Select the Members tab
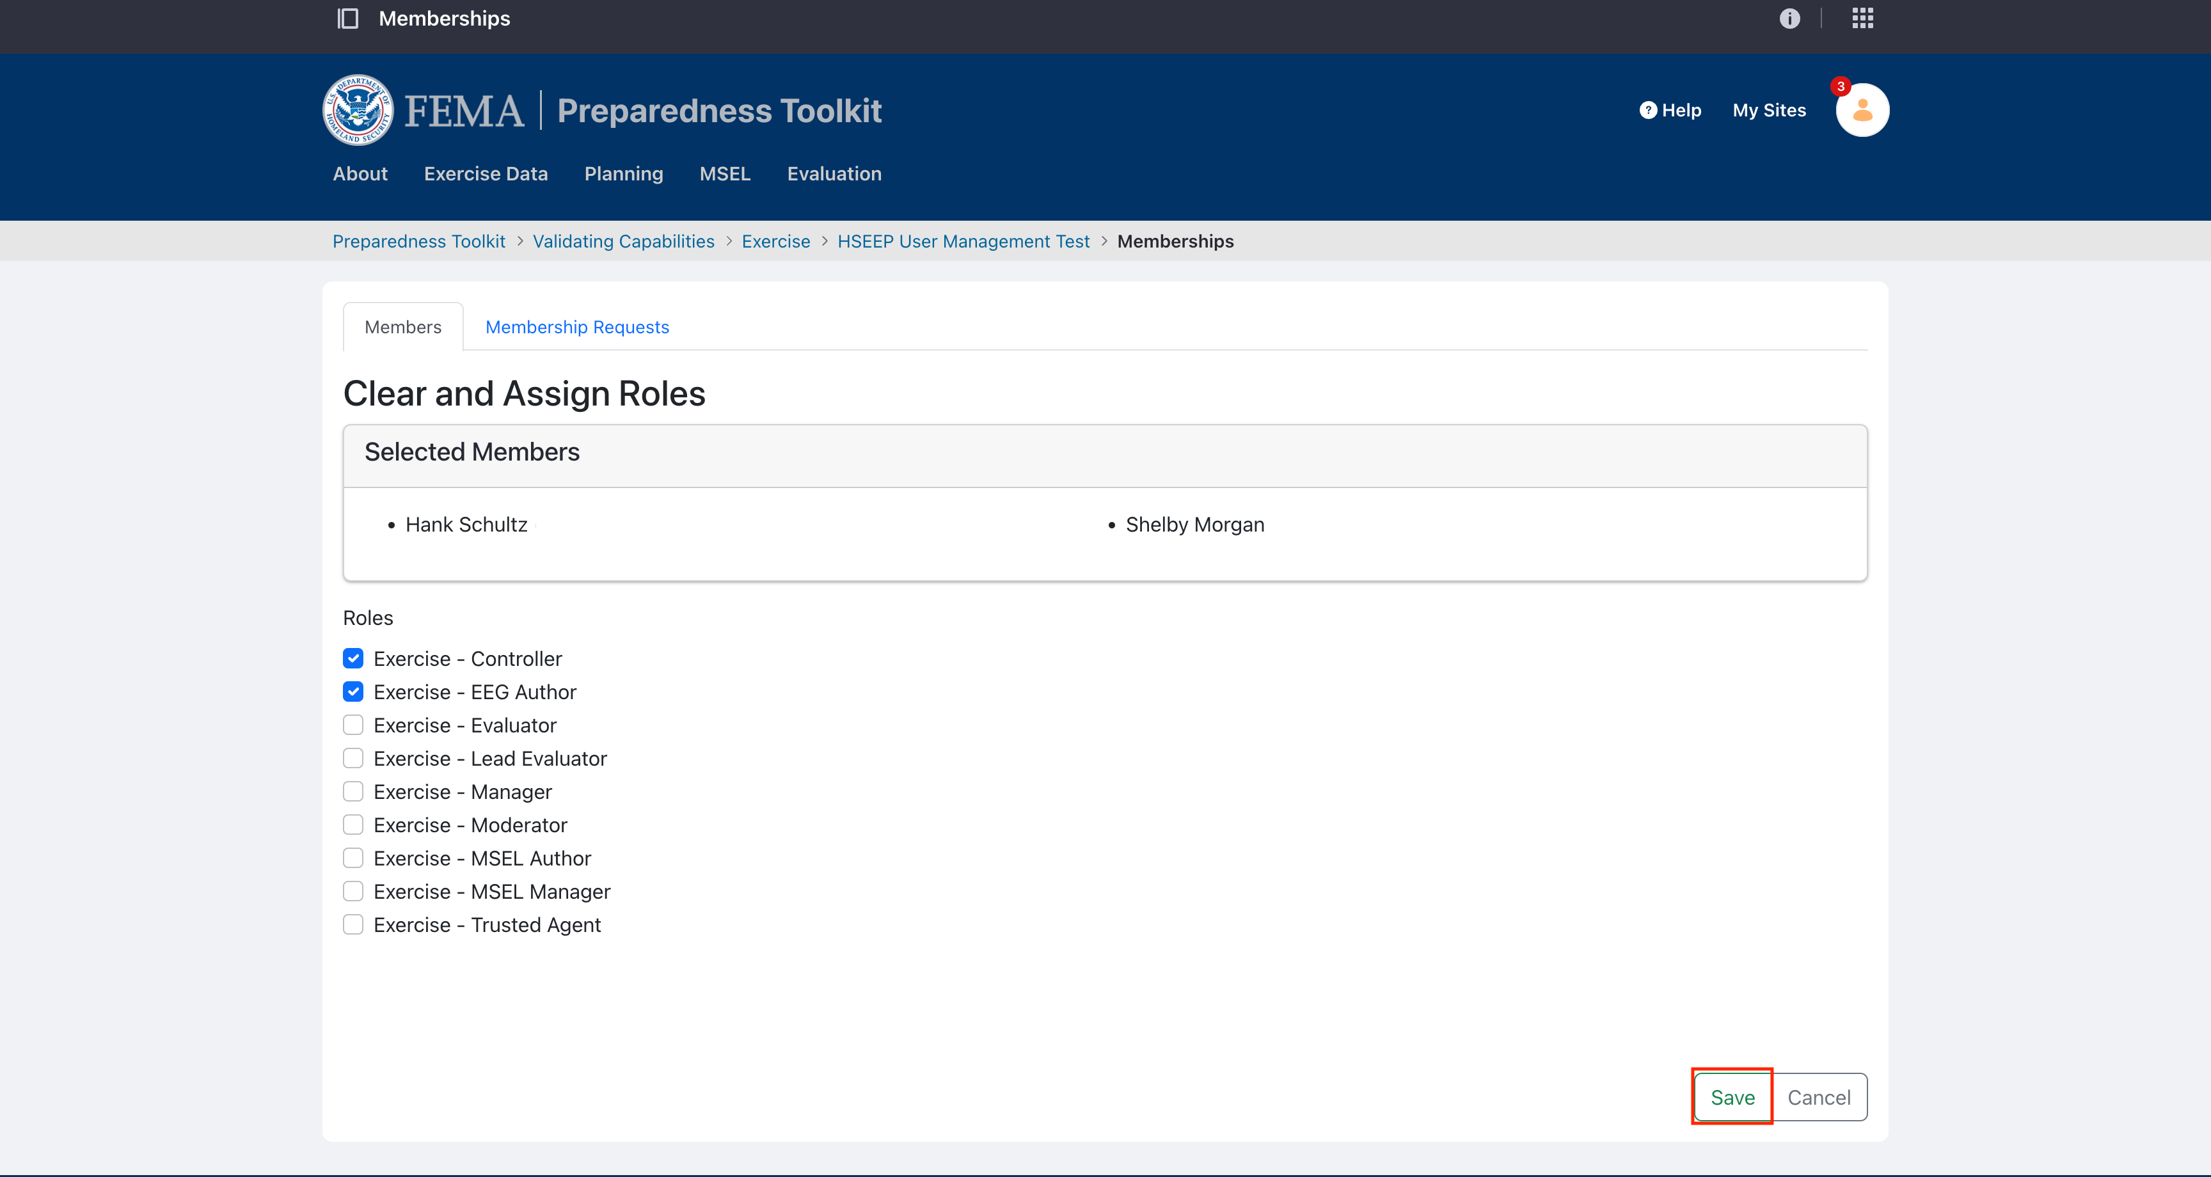The height and width of the screenshot is (1177, 2211). tap(402, 327)
